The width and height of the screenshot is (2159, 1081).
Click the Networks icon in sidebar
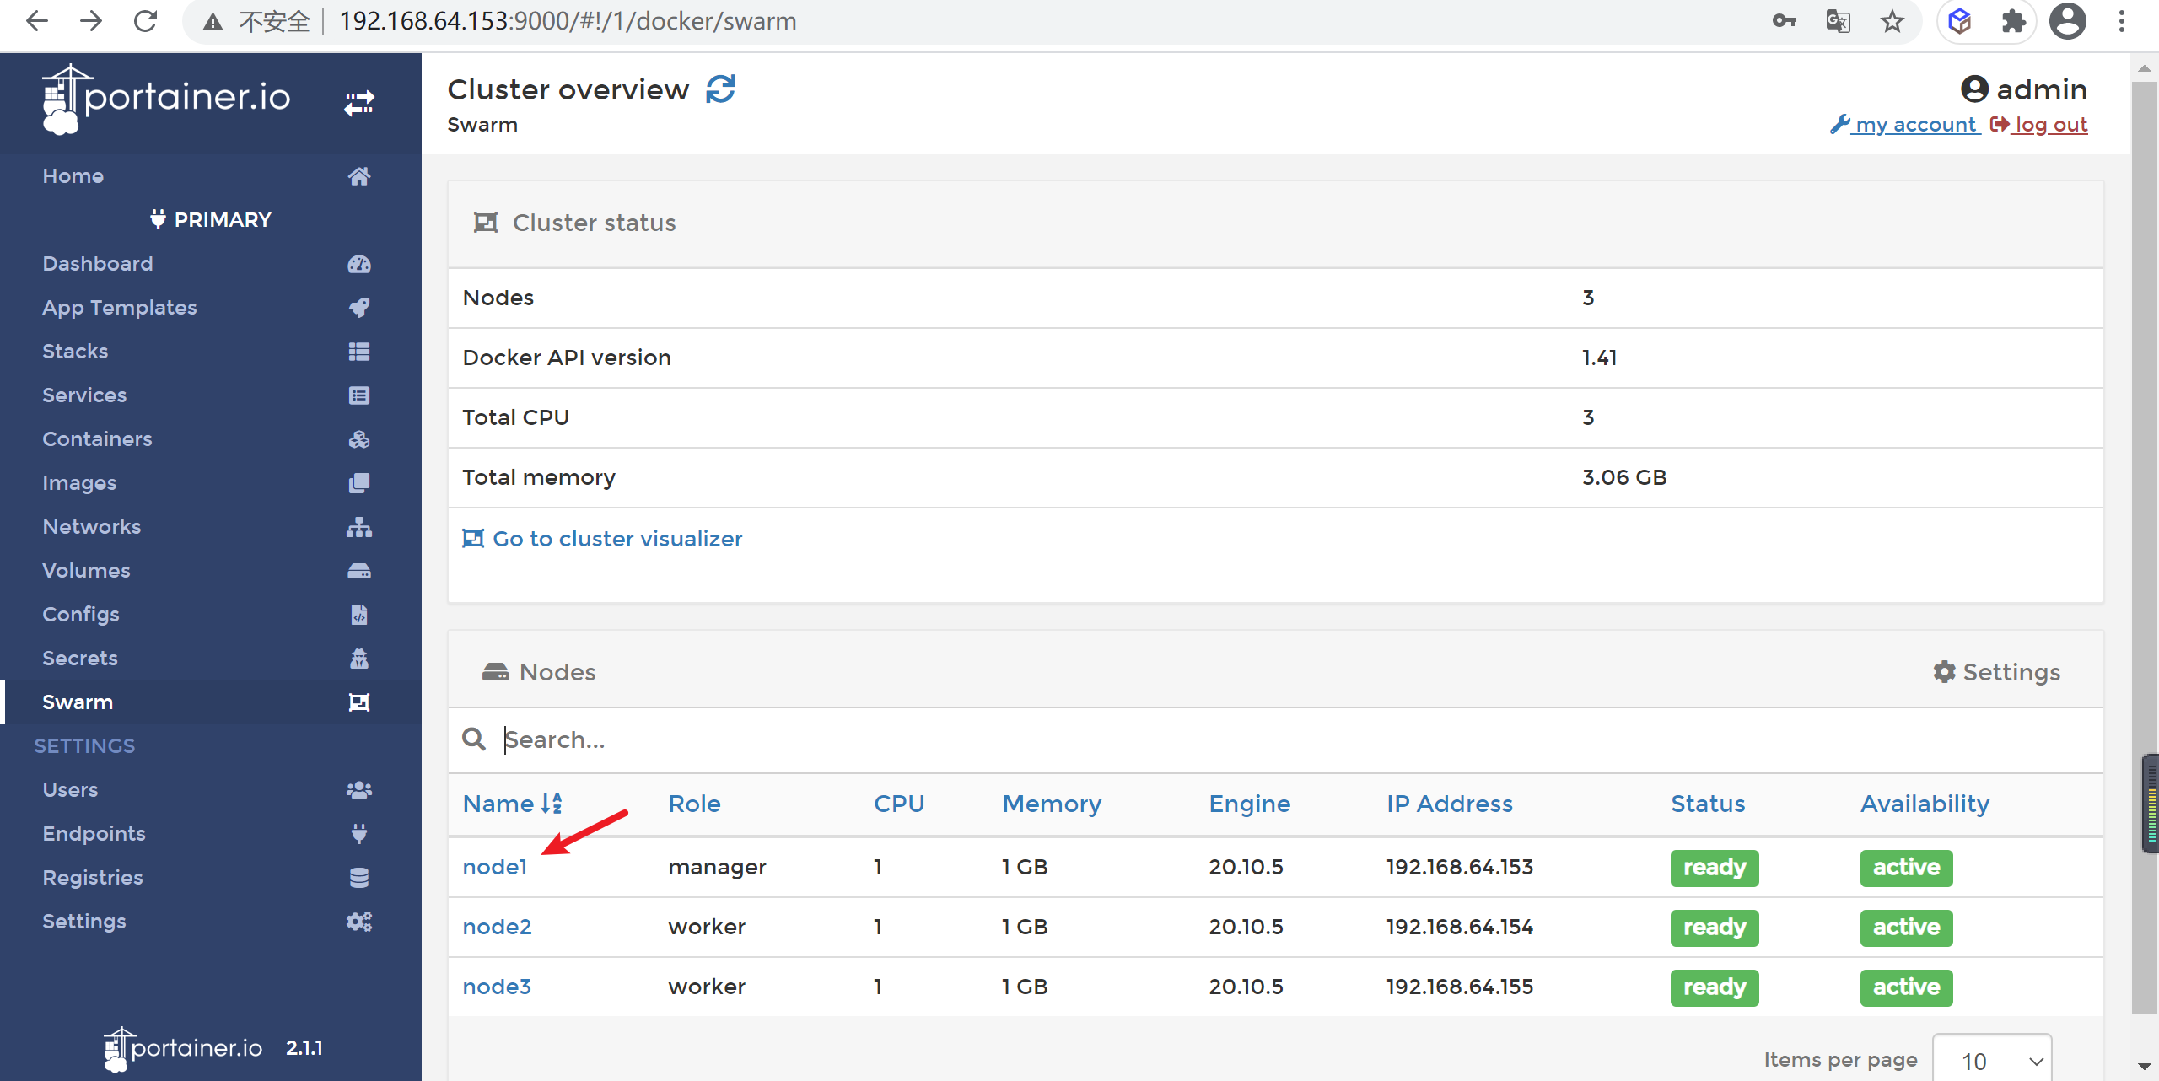point(358,527)
